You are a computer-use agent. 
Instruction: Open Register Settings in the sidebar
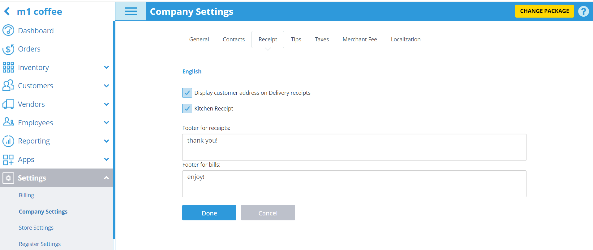pos(40,244)
